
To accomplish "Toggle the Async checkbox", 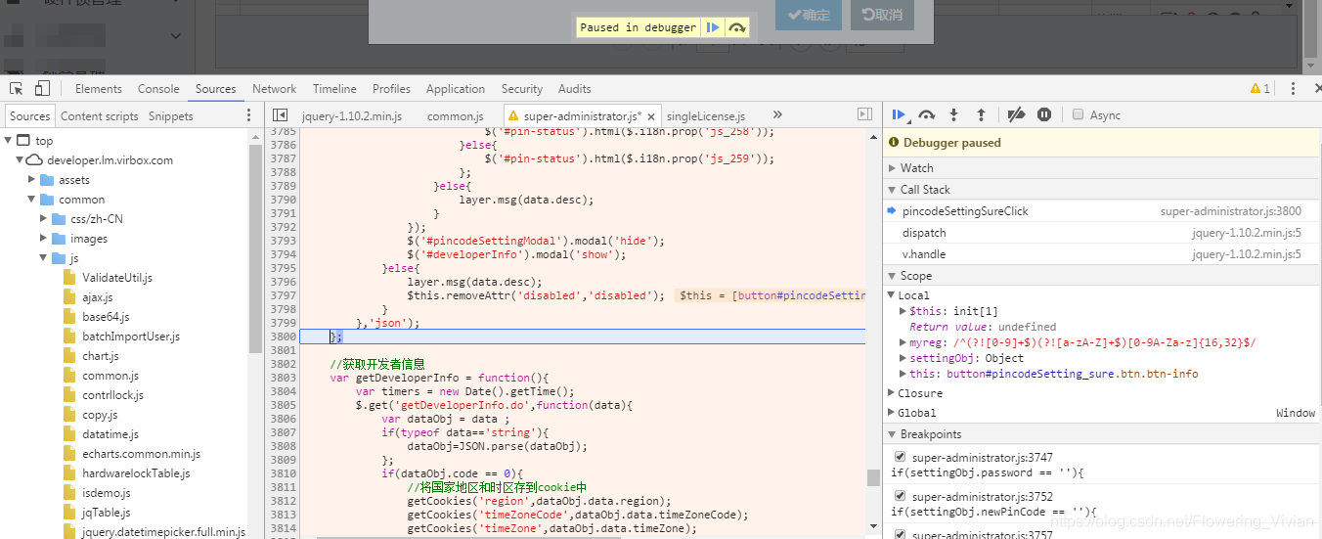I will 1079,114.
